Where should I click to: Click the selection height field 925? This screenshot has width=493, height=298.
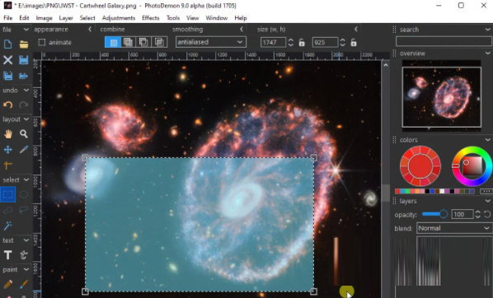click(x=325, y=42)
